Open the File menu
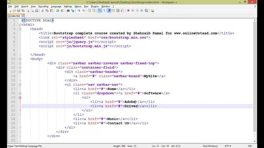This screenshot has height=148, width=264. [x=10, y=7]
